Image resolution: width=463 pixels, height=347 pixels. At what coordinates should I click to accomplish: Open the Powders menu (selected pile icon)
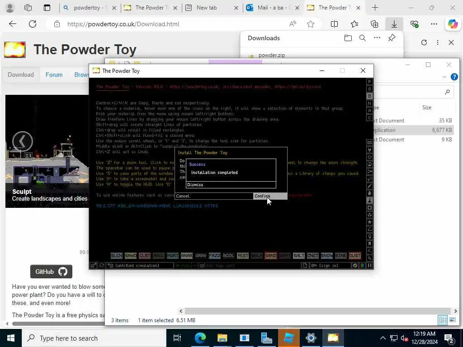tap(369, 200)
